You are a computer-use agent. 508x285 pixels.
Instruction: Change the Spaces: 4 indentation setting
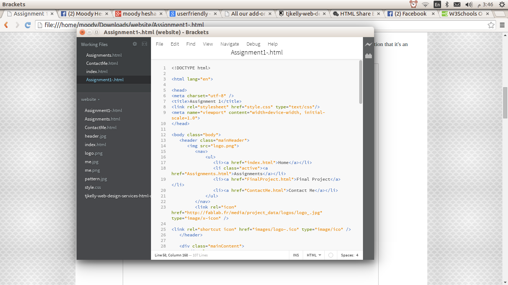tap(350, 255)
